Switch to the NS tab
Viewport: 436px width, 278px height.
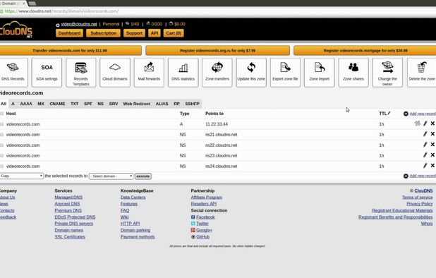[x=101, y=104]
